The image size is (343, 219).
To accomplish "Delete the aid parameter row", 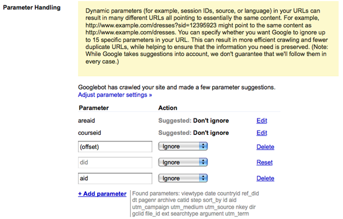I will pyautogui.click(x=265, y=178).
